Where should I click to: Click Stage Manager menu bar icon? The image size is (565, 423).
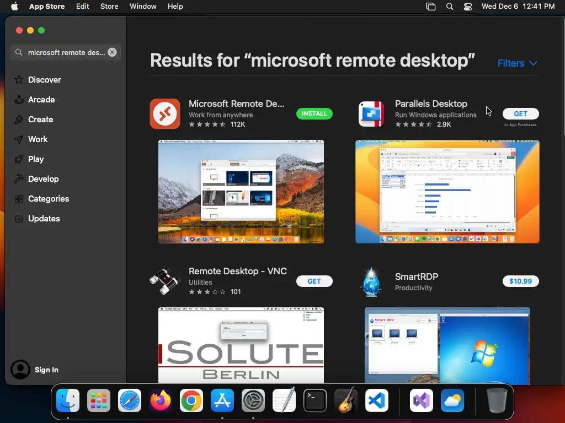point(430,7)
